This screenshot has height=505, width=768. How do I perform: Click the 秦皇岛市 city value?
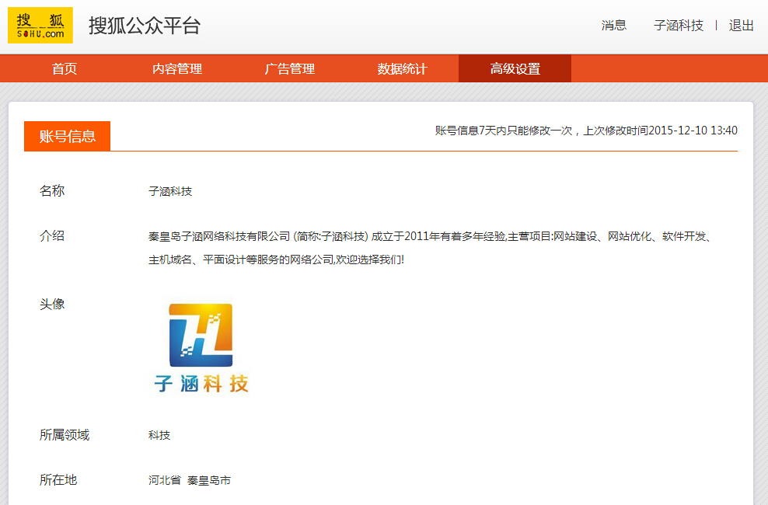[209, 480]
